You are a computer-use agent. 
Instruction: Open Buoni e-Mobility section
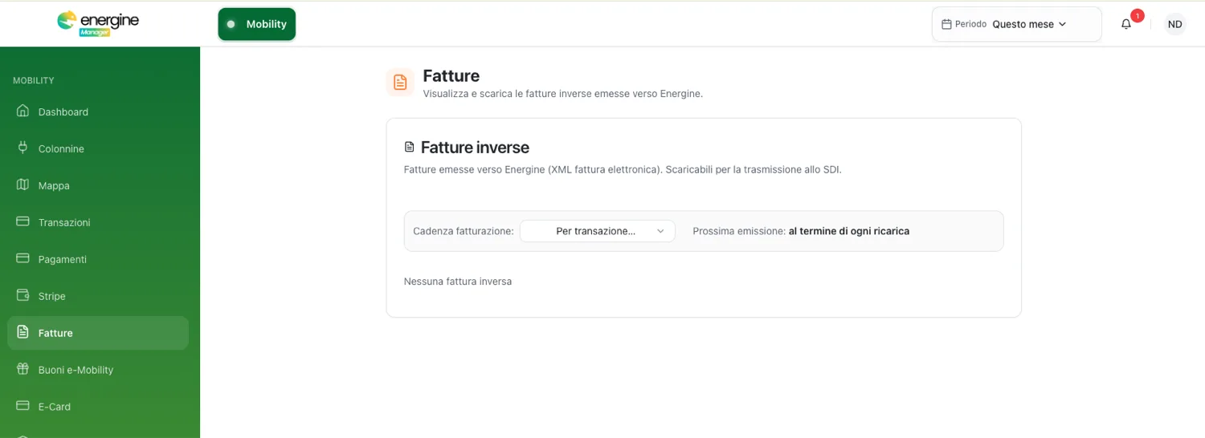click(98, 370)
